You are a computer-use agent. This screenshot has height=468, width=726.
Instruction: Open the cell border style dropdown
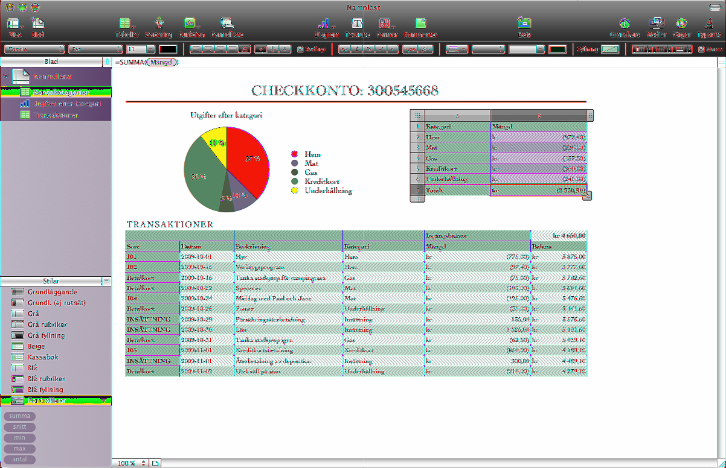pos(458,49)
